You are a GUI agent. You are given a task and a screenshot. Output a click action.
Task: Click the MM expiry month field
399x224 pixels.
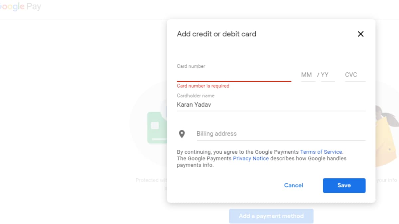pyautogui.click(x=307, y=75)
